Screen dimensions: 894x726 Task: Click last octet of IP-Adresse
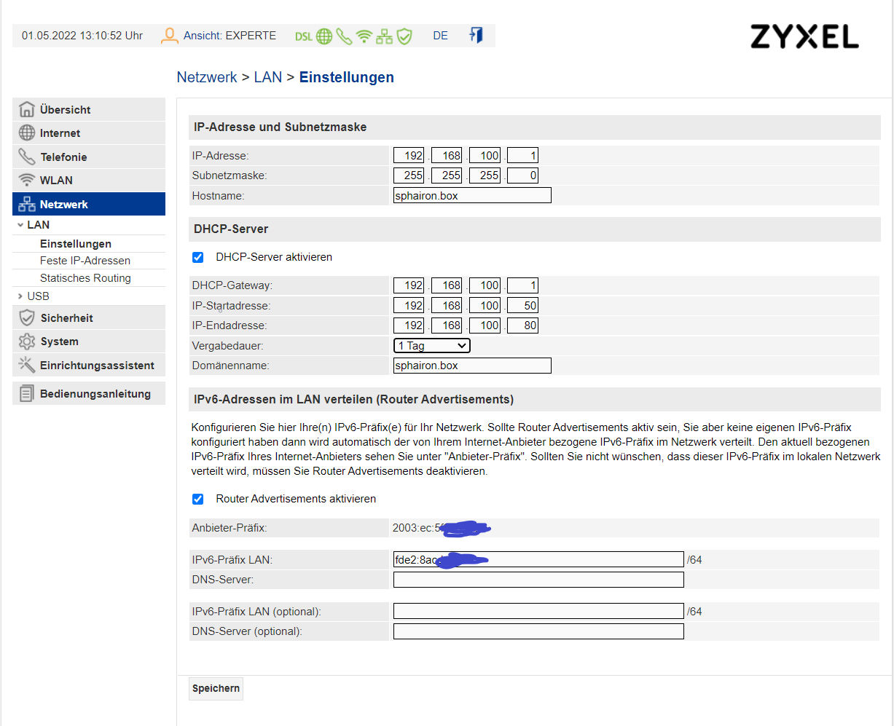coord(522,155)
